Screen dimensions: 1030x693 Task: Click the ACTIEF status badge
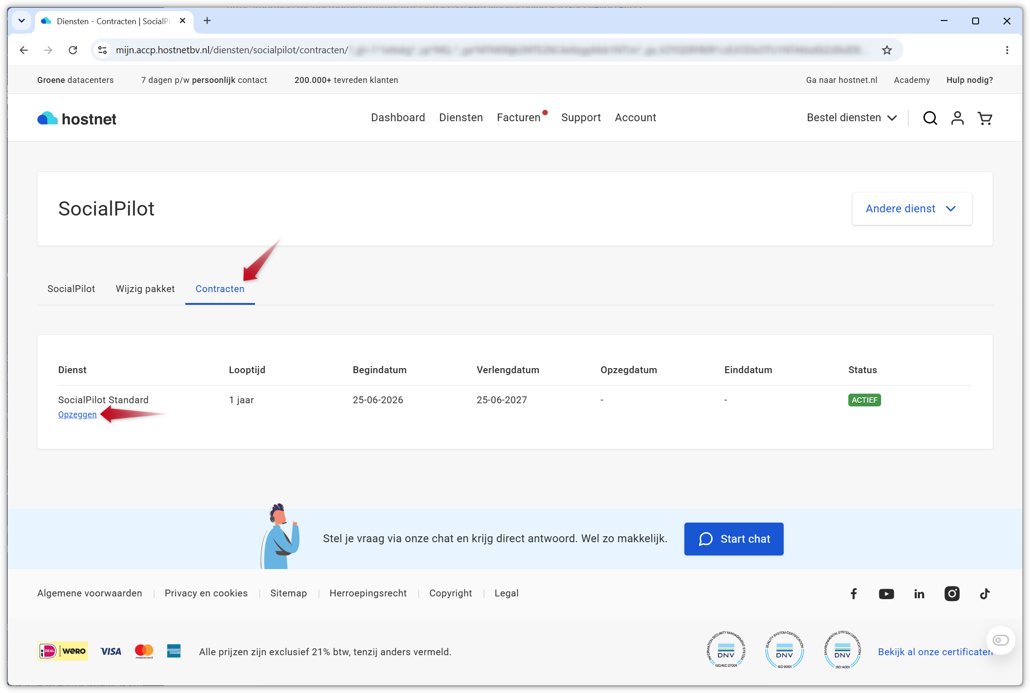point(864,400)
